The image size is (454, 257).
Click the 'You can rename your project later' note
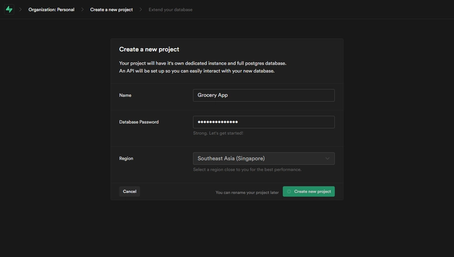click(247, 192)
